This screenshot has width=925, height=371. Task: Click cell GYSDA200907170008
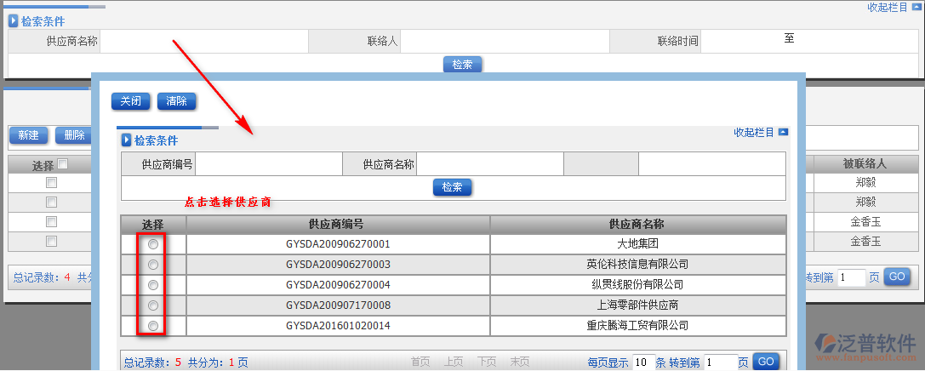click(x=338, y=305)
